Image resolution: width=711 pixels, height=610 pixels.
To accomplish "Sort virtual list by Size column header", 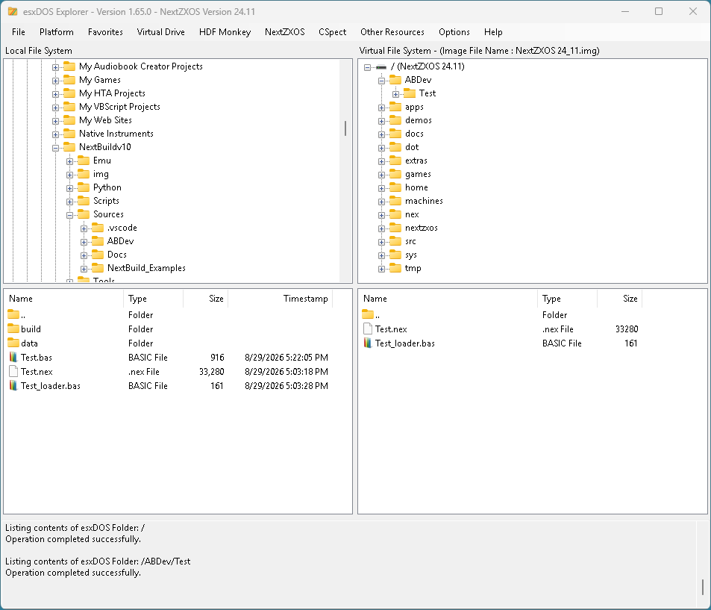I will (619, 298).
